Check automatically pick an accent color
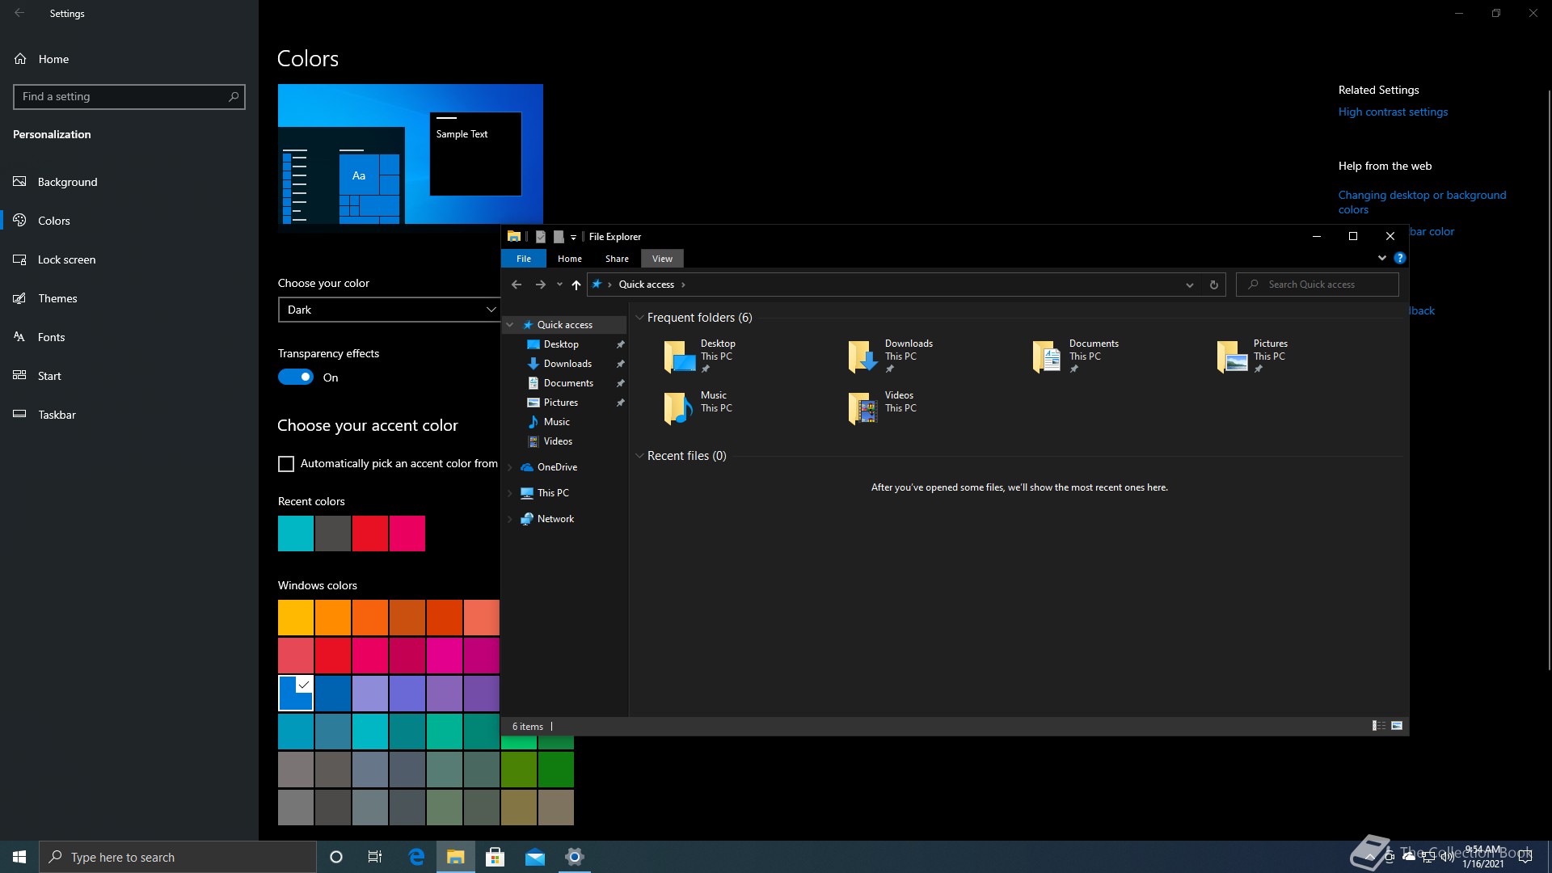This screenshot has height=873, width=1552. [286, 464]
